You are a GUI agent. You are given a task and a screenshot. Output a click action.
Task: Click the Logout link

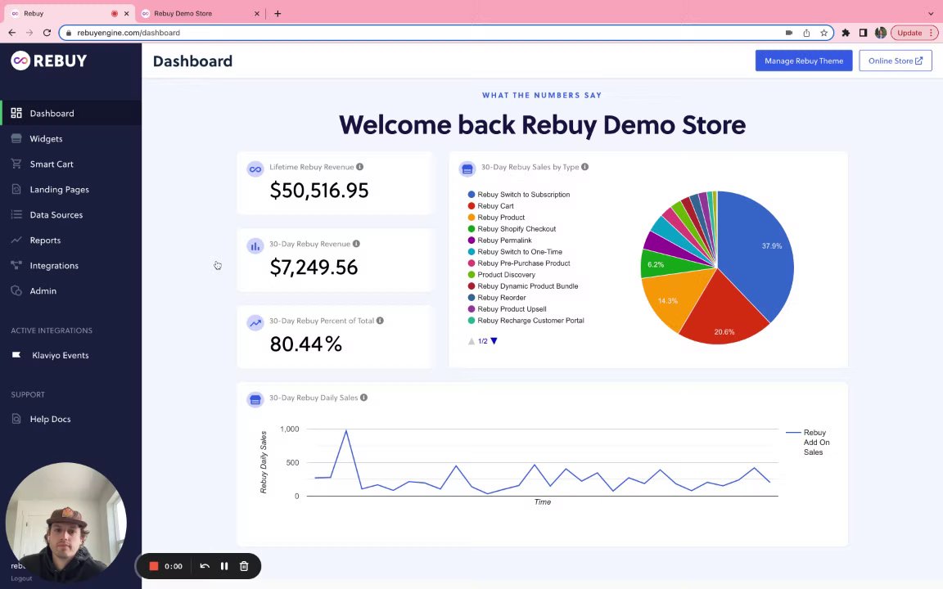point(21,578)
